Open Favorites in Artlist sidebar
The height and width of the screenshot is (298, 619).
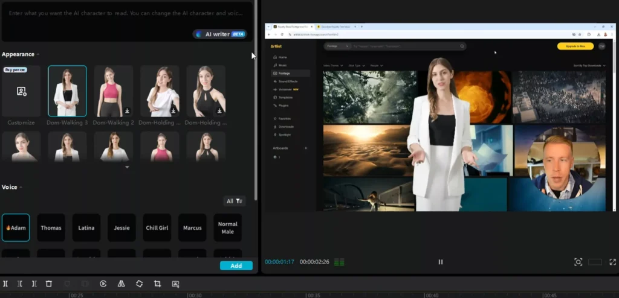tap(284, 119)
